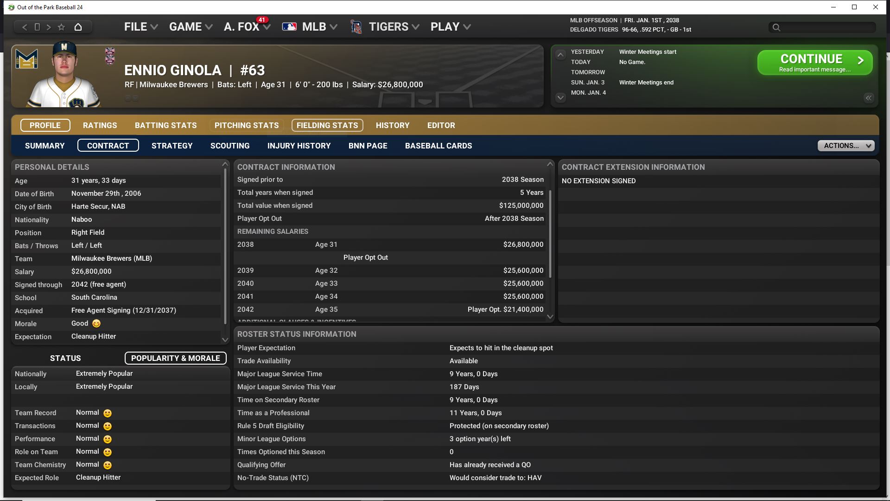This screenshot has width=890, height=501.
Task: Go to the home screen icon
Action: [78, 27]
